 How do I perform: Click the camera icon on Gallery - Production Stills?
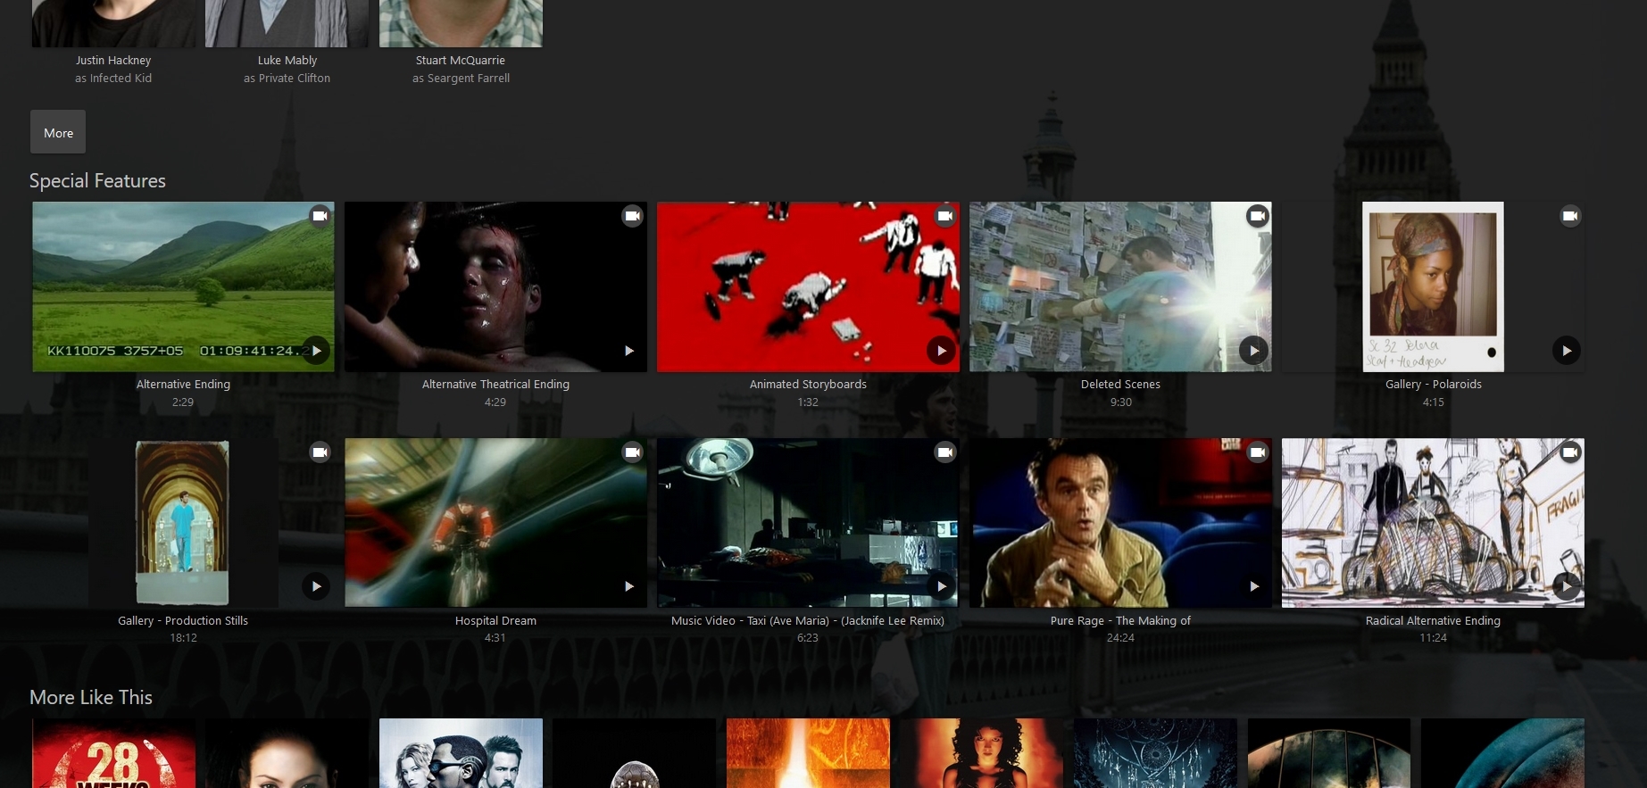click(320, 452)
